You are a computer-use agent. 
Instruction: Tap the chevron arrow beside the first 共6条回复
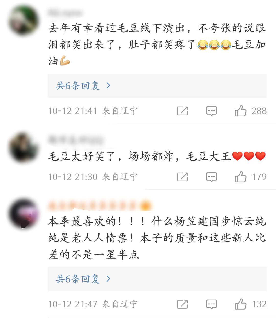[x=108, y=86]
